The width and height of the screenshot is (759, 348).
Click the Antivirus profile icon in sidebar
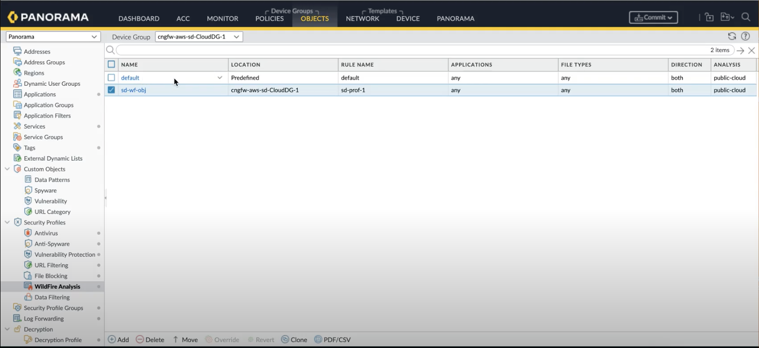pyautogui.click(x=28, y=233)
